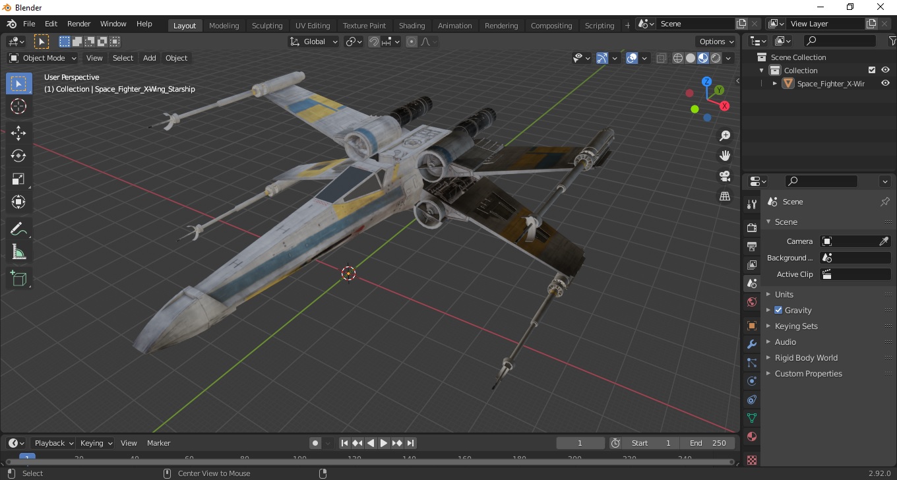Image resolution: width=897 pixels, height=480 pixels.
Task: Open Object properties tab
Action: 751,326
